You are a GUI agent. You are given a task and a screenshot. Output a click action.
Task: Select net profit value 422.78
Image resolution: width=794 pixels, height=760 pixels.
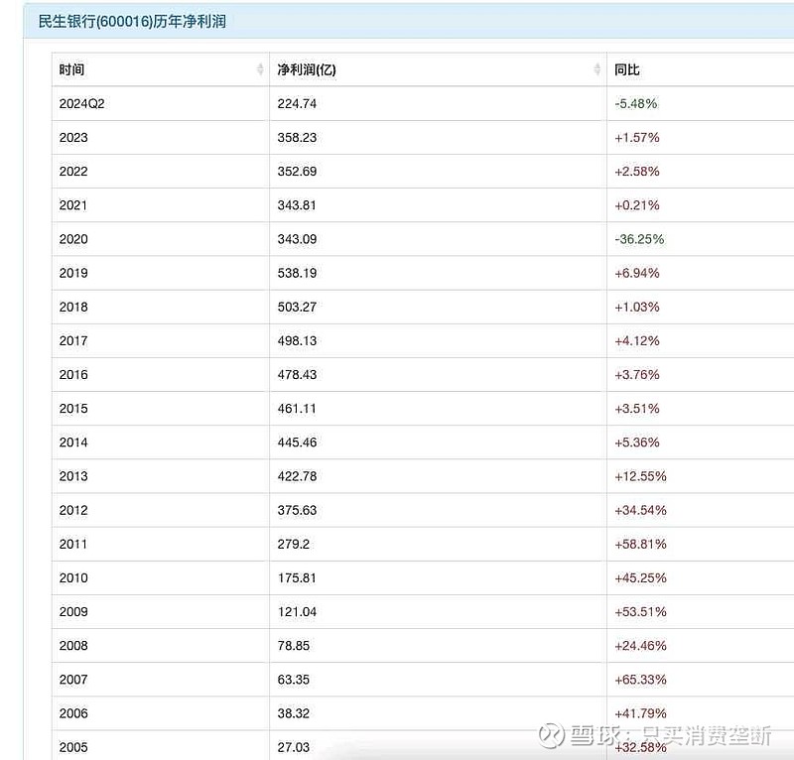click(x=297, y=477)
